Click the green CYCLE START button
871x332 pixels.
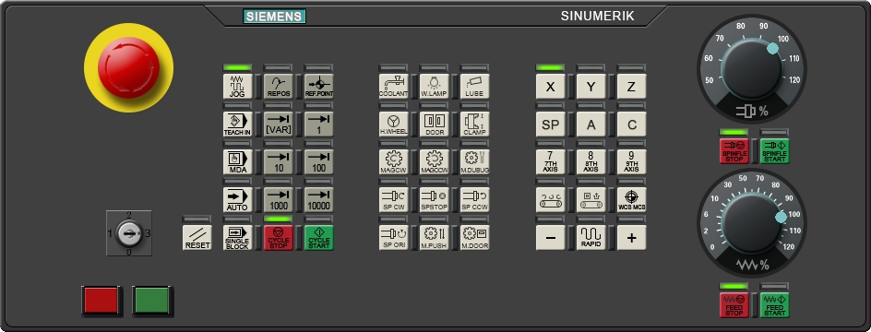click(x=319, y=237)
